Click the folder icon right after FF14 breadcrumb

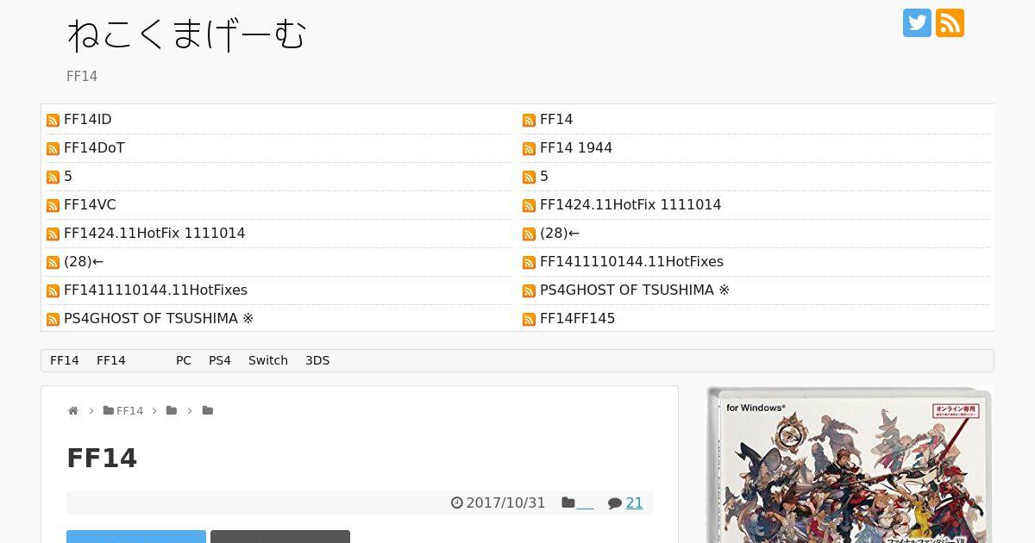(x=172, y=411)
